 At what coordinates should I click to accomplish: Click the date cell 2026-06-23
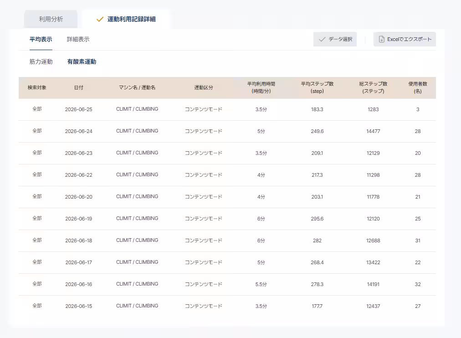tap(78, 153)
